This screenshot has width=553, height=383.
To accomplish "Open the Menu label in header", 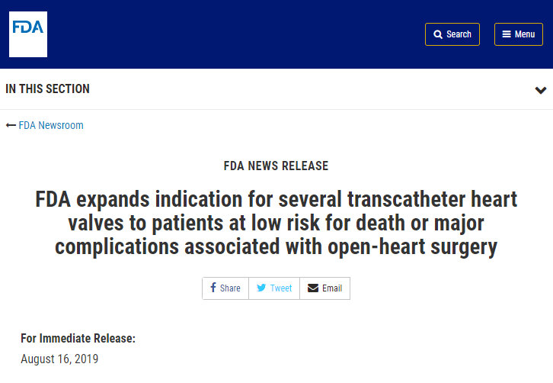I will (525, 34).
